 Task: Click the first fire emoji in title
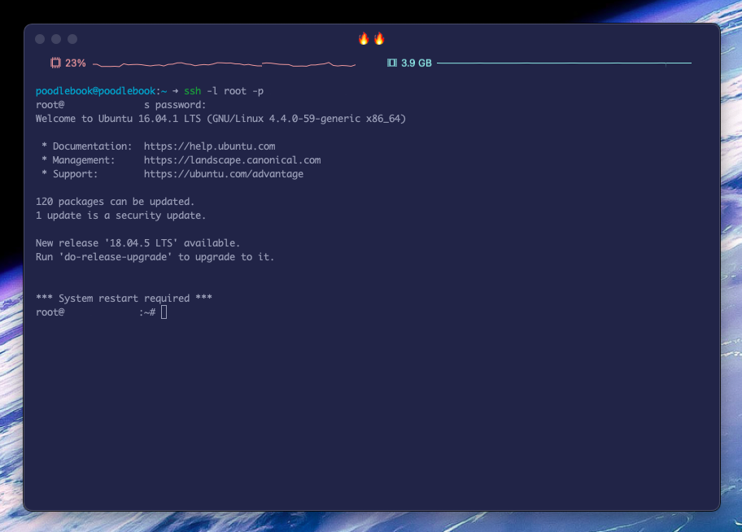click(364, 39)
